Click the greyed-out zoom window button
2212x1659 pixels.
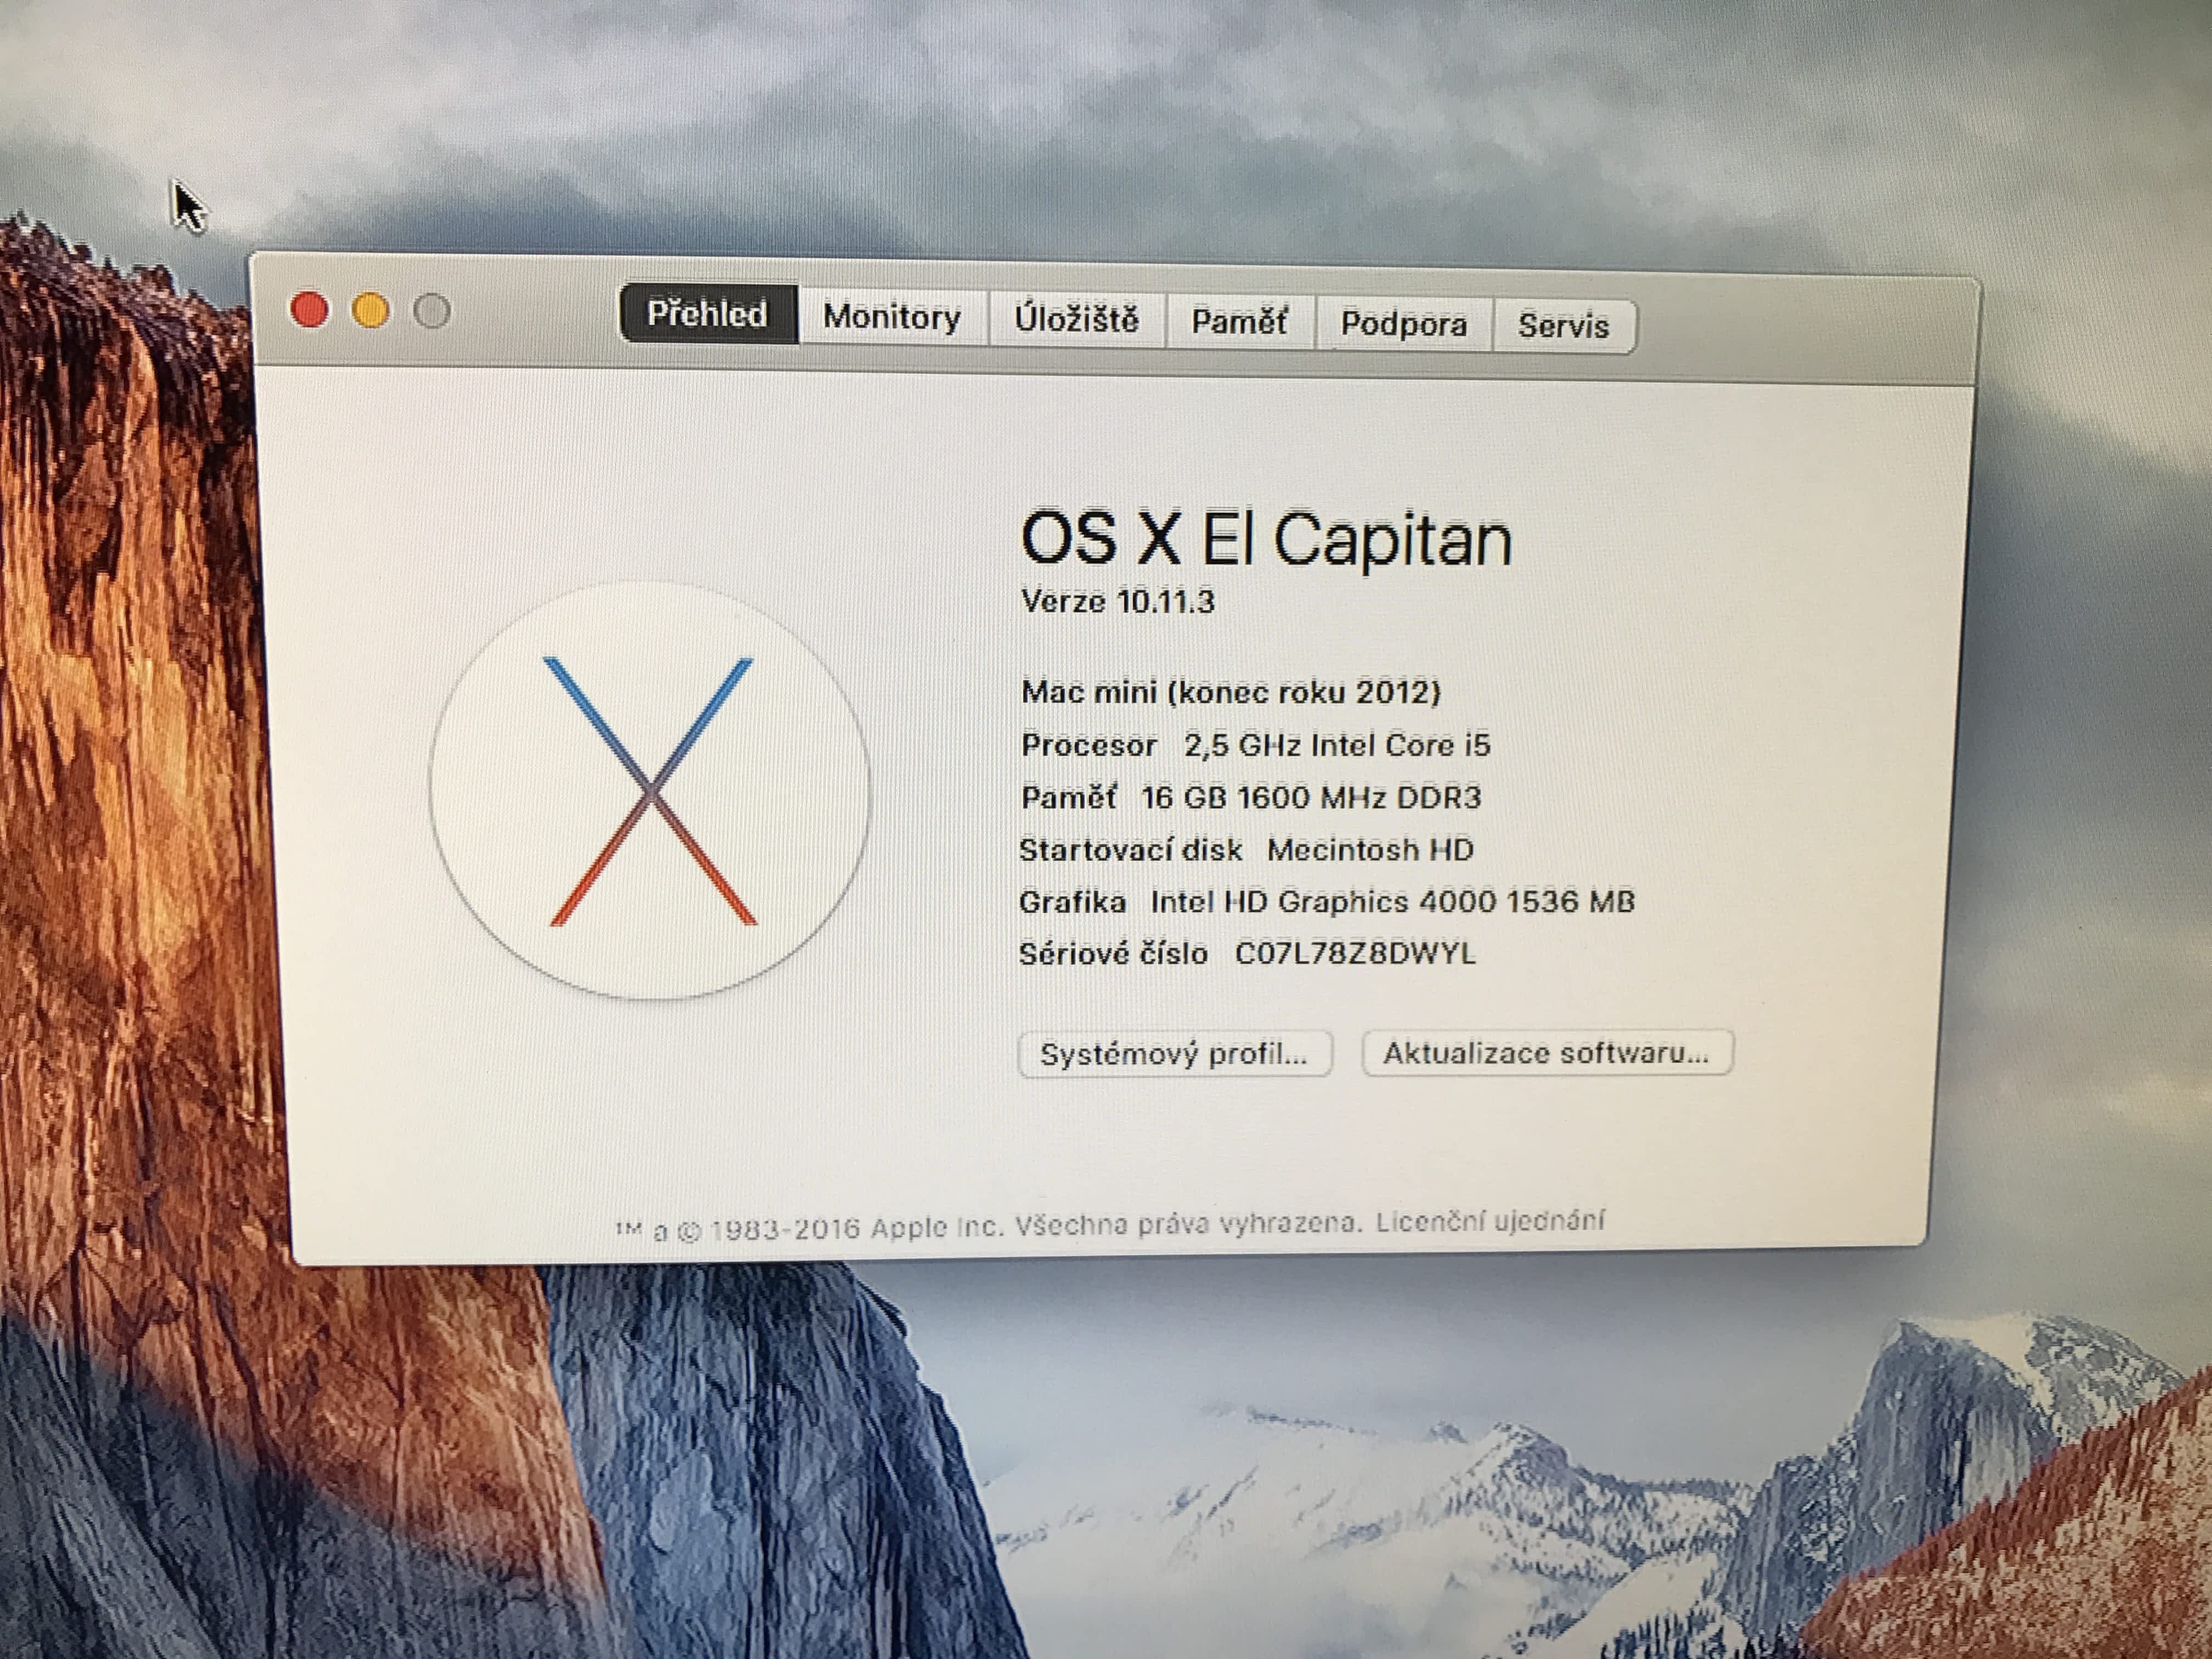[x=432, y=311]
